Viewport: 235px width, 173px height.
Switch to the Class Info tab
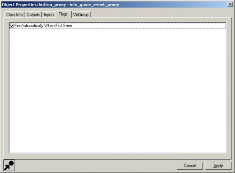(x=14, y=15)
